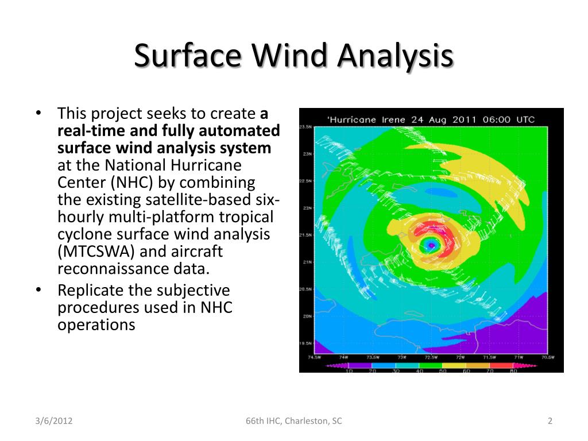The height and width of the screenshot is (441, 588).
Task: Click the chart title "Hurricane Irene 24 Aug 2011"
Action: (402, 119)
